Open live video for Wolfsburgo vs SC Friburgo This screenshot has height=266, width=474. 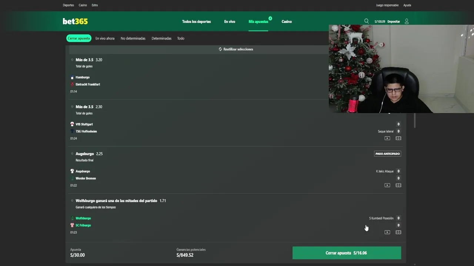[387, 232]
